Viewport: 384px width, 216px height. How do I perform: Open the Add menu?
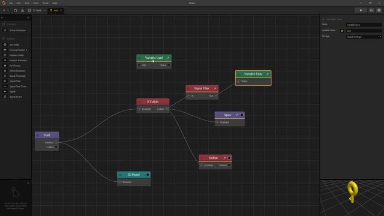click(x=27, y=3)
